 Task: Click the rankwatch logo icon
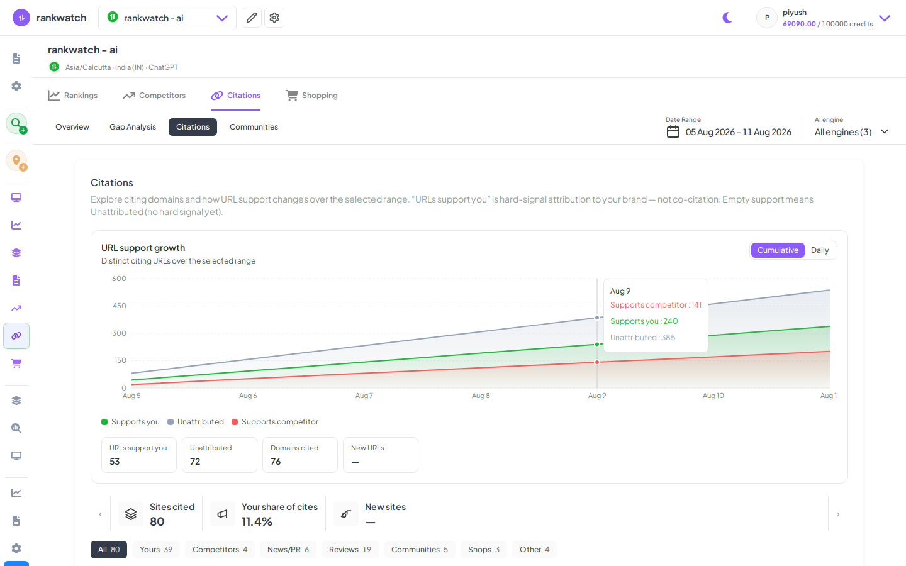[x=21, y=18]
